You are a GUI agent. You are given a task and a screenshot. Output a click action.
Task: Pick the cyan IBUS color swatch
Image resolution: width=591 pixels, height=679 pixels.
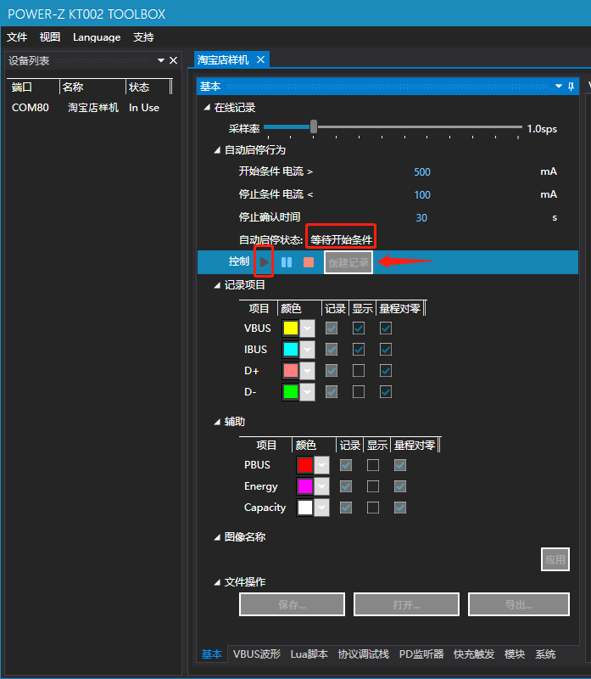[291, 350]
